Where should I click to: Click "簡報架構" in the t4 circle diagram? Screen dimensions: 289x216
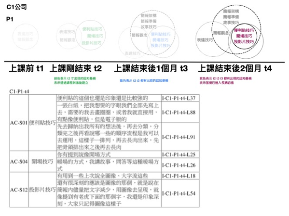point(231,11)
